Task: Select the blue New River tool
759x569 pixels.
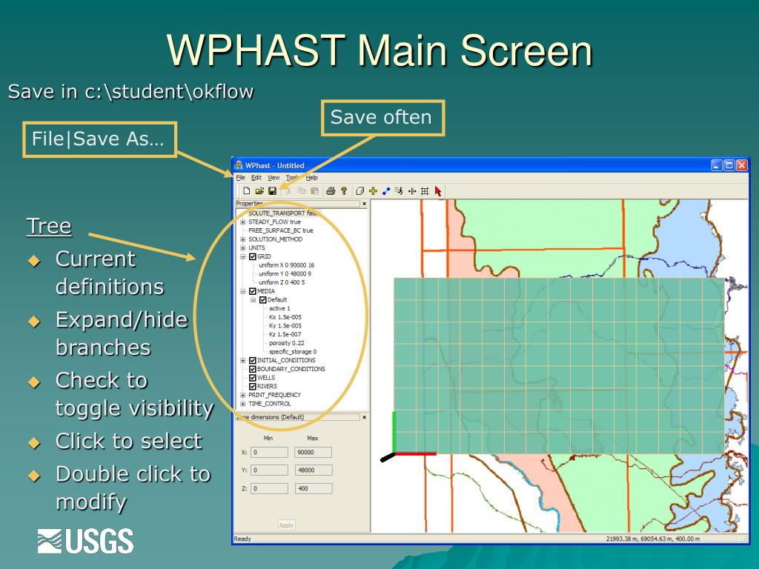Action: click(385, 191)
